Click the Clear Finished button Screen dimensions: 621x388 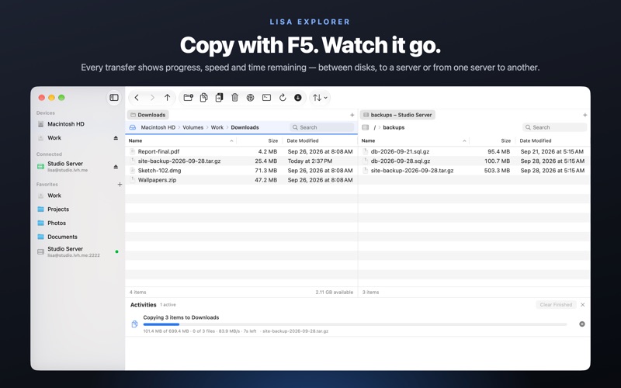pos(556,304)
